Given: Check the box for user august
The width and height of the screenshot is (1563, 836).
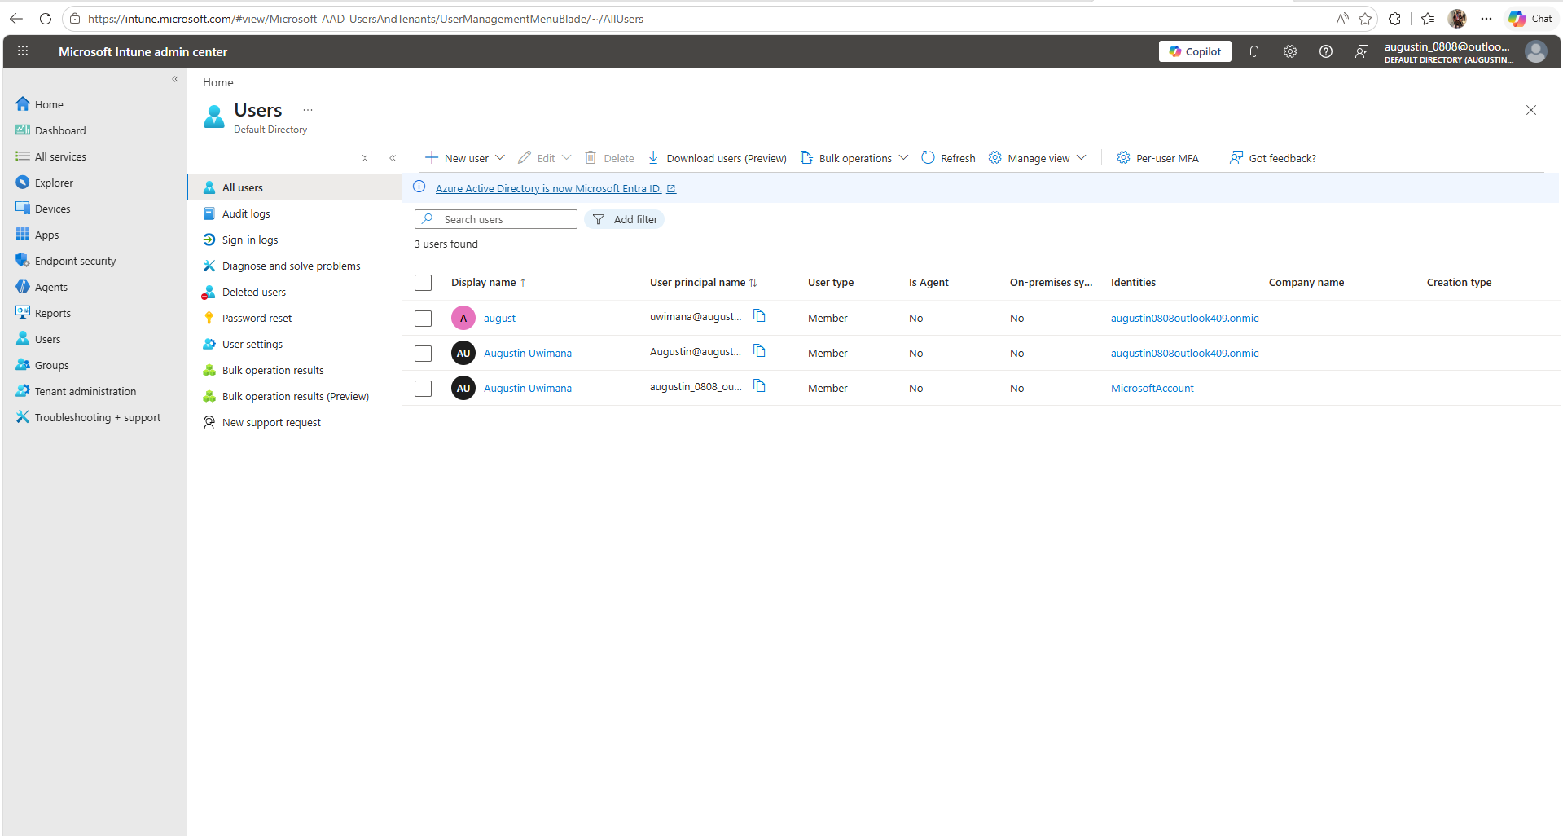Looking at the screenshot, I should point(423,319).
